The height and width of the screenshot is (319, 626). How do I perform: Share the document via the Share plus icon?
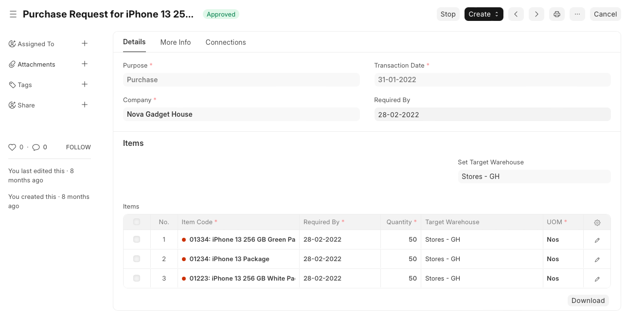click(x=84, y=105)
